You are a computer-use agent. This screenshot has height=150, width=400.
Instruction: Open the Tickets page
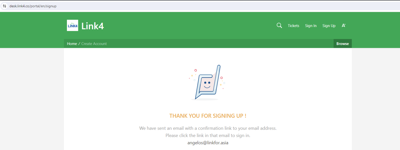(x=293, y=26)
